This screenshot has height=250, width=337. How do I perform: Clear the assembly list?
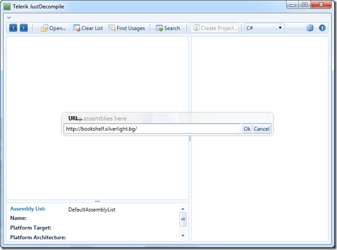[x=88, y=28]
